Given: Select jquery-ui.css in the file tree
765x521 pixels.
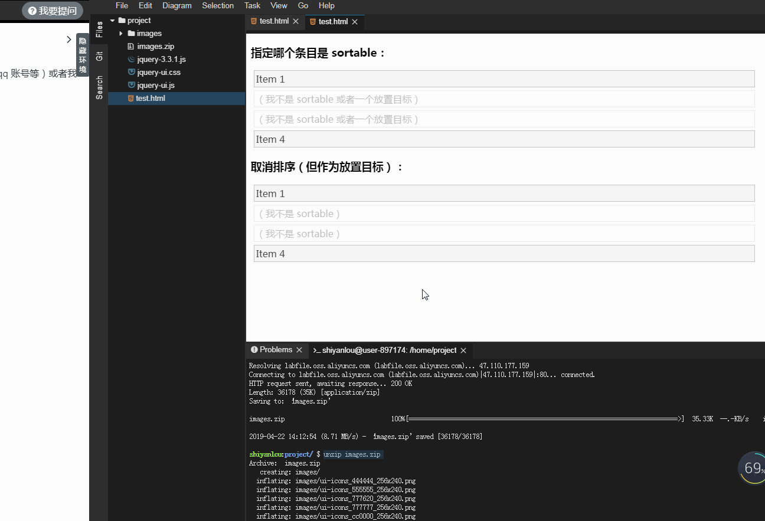Looking at the screenshot, I should click(176, 73).
